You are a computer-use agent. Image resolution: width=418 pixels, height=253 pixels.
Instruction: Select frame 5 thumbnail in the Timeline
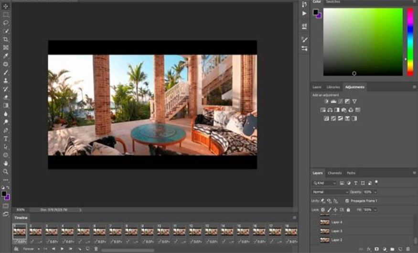(83, 232)
